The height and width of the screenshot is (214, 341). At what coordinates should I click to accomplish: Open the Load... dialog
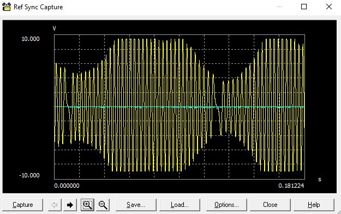click(x=180, y=205)
